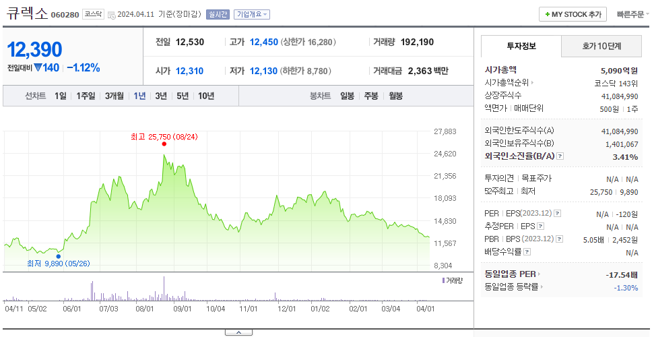652x337 pixels.
Task: Select the 10년 line chart period
Action: point(206,96)
